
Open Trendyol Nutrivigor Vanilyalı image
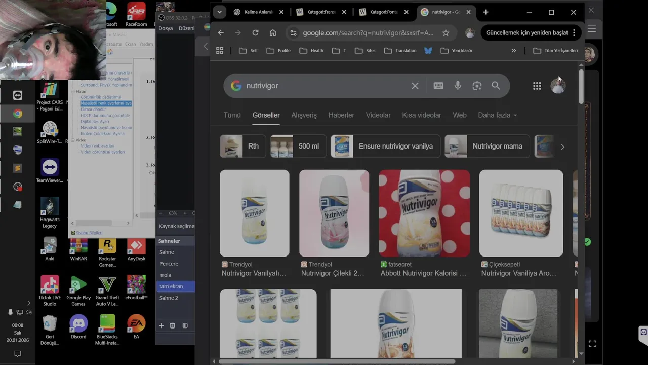point(255,213)
